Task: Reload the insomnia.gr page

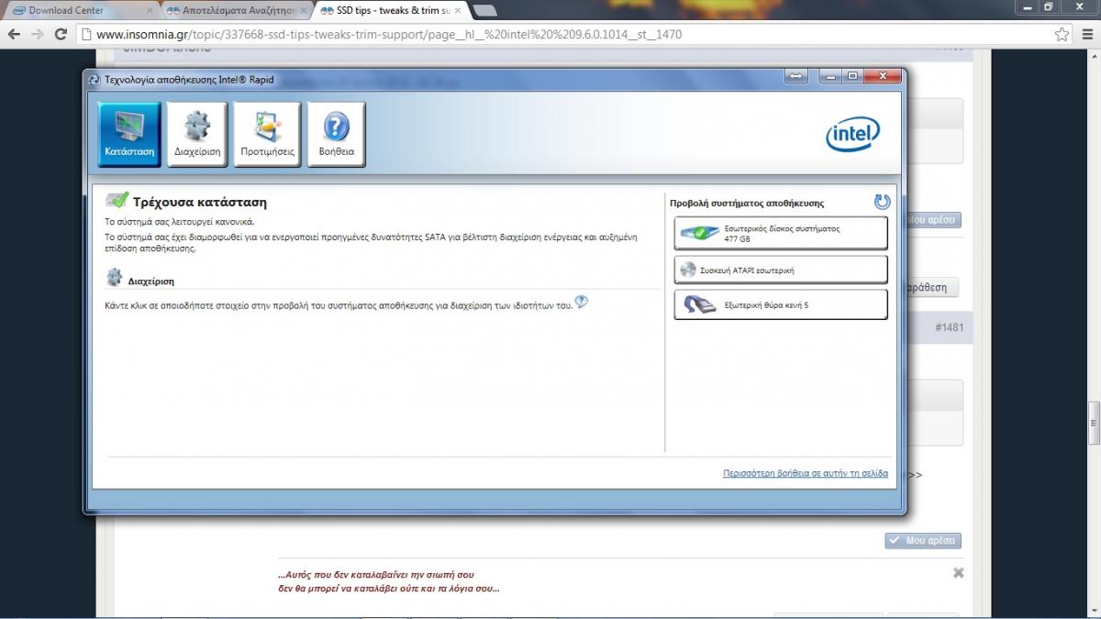Action: (x=61, y=35)
